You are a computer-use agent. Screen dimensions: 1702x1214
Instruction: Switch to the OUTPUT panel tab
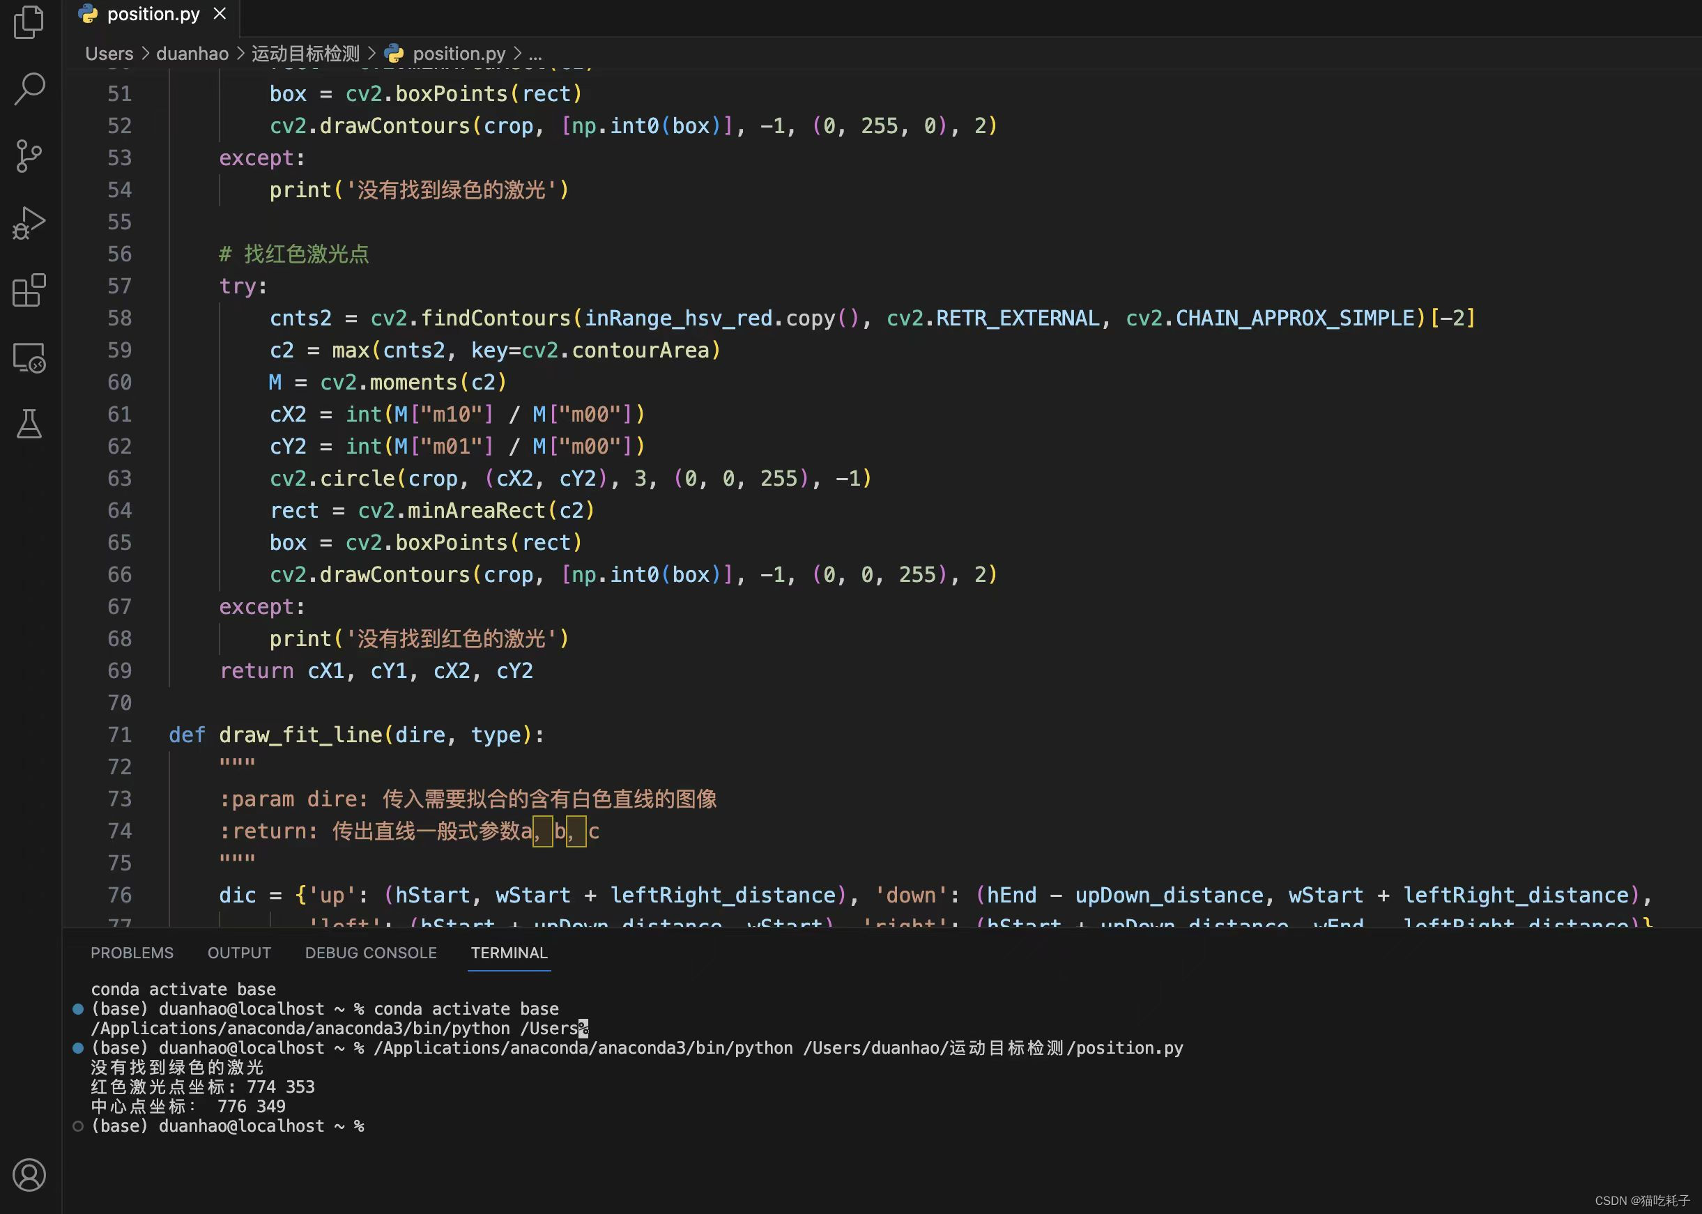(x=239, y=953)
